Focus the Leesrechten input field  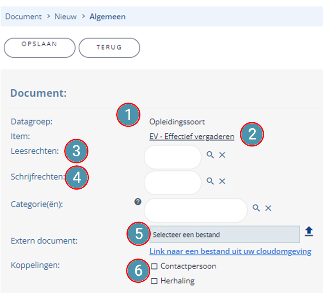[x=173, y=157]
